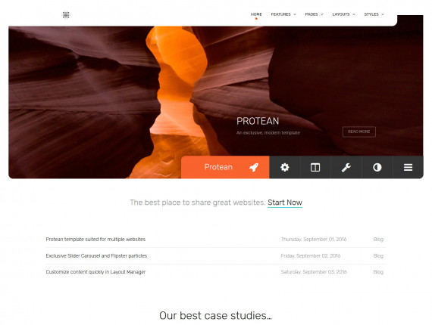Image resolution: width=432 pixels, height=325 pixels.
Task: Open Exclusive Slider Carousel and Flipster particles
Action: click(x=96, y=255)
